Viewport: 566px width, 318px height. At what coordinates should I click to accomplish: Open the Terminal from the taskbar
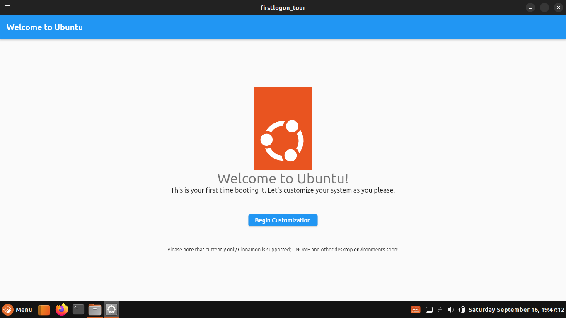pyautogui.click(x=78, y=309)
